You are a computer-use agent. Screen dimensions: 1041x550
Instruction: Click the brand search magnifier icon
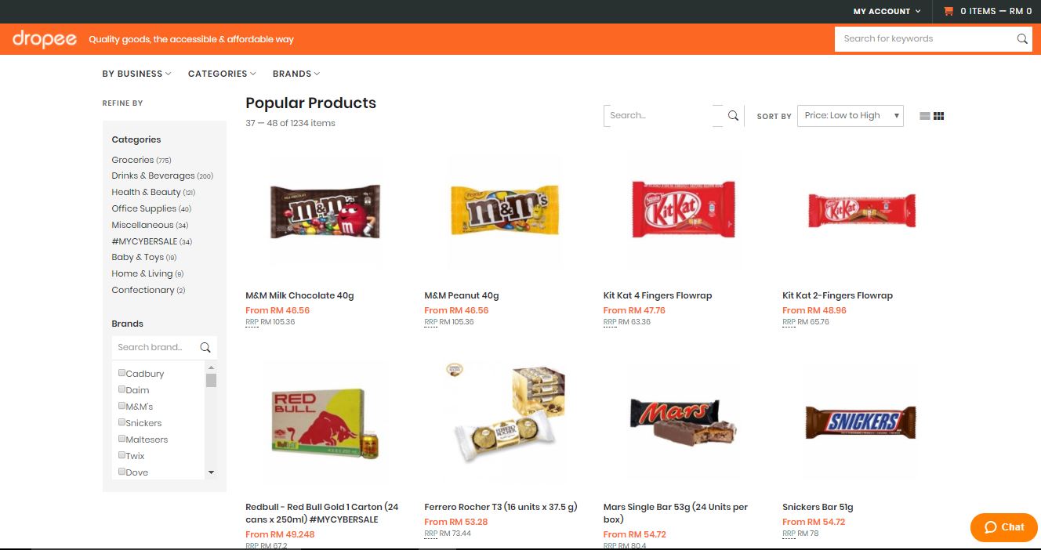[x=205, y=347]
